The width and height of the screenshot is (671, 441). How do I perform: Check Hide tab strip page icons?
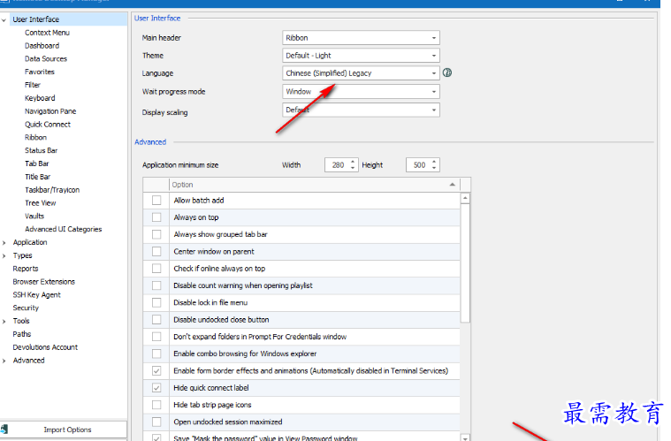156,405
